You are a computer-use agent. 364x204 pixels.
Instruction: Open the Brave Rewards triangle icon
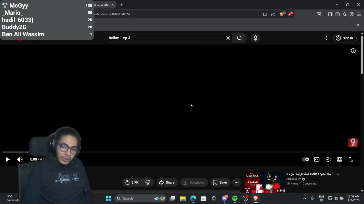click(x=290, y=14)
